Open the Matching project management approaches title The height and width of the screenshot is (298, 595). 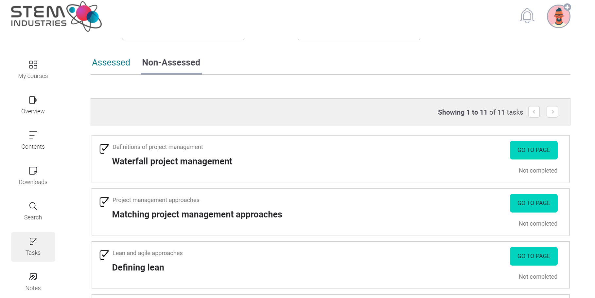197,214
